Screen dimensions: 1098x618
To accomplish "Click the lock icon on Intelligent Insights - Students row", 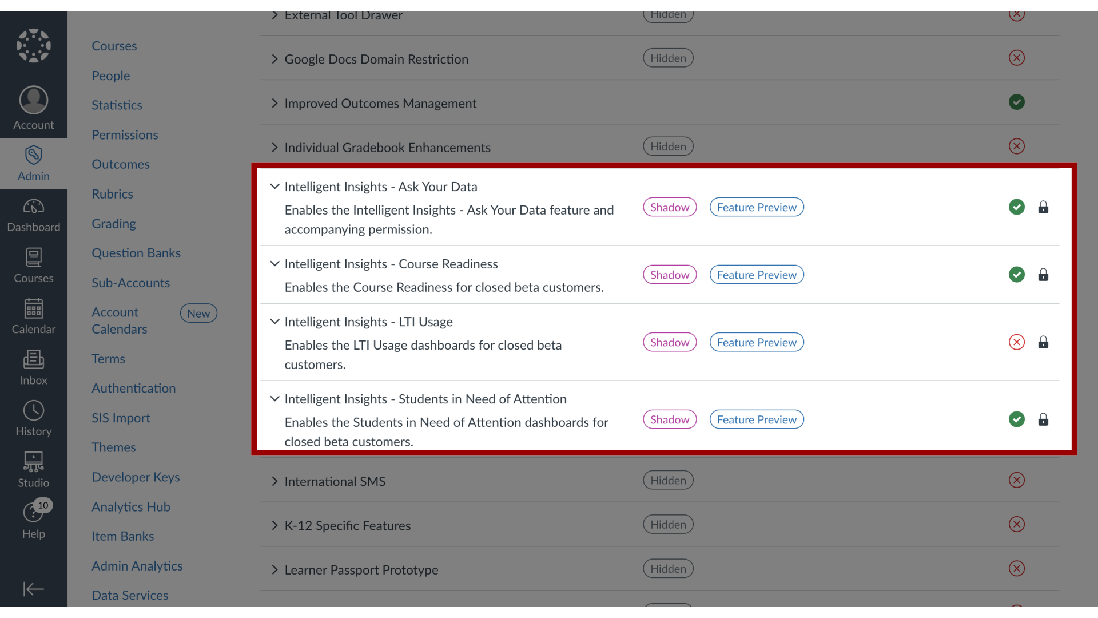I will click(1043, 419).
